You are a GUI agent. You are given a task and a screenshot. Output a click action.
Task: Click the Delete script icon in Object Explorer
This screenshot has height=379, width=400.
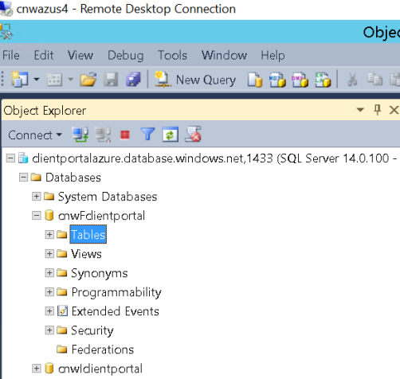point(193,135)
